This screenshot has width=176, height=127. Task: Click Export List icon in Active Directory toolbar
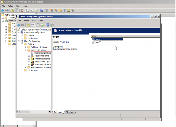point(36,11)
